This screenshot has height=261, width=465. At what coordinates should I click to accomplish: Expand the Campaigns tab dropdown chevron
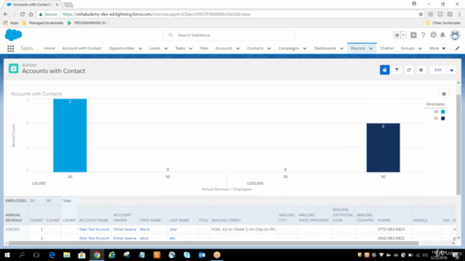304,49
